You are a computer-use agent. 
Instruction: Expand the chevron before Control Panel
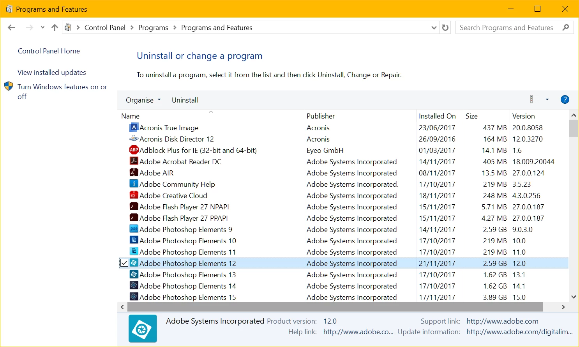click(x=78, y=28)
